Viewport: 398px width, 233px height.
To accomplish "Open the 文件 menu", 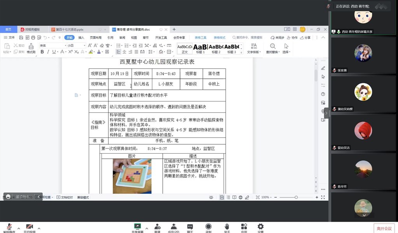I will tap(9, 38).
